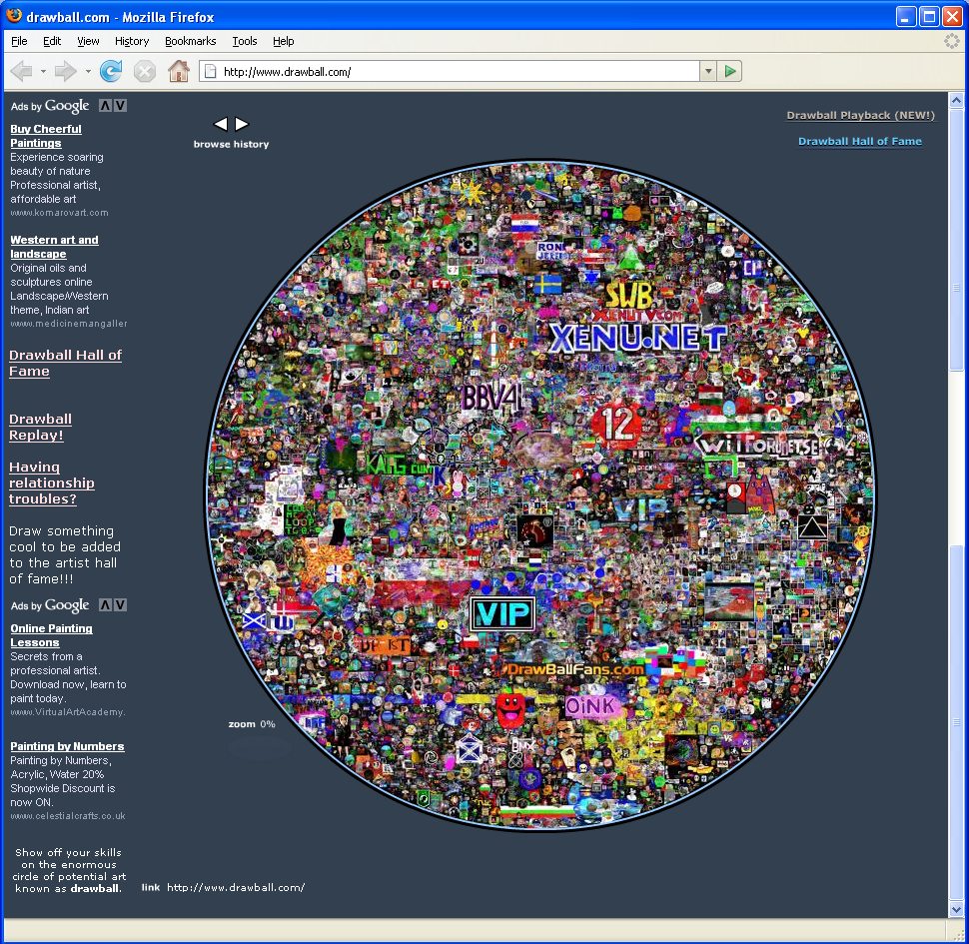Open the Forward button history dropdown
The height and width of the screenshot is (944, 969).
point(88,72)
